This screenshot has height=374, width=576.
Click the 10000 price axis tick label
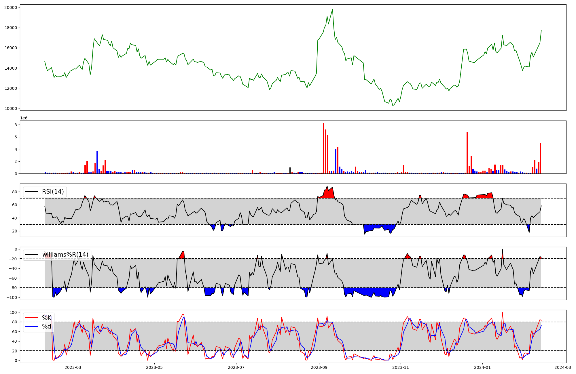coord(11,108)
